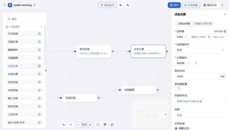Collapse the sidebar with double-chevron icon
This screenshot has width=229, height=130.
click(x=46, y=70)
